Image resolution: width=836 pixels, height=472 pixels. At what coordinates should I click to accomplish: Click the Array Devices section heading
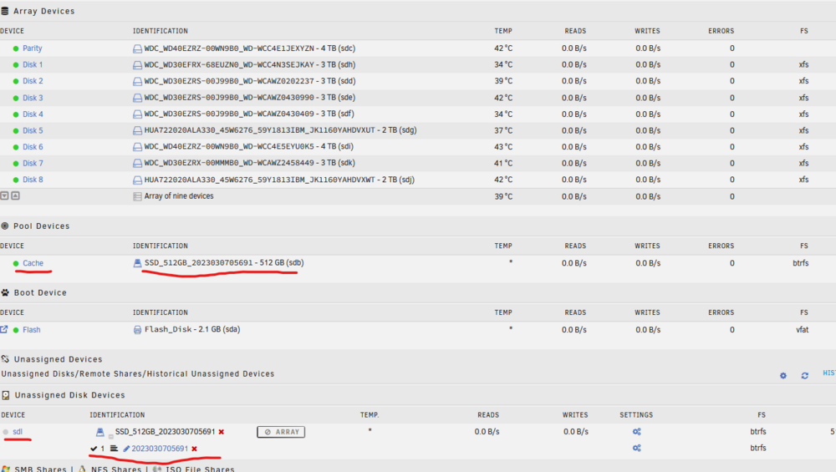43,11
